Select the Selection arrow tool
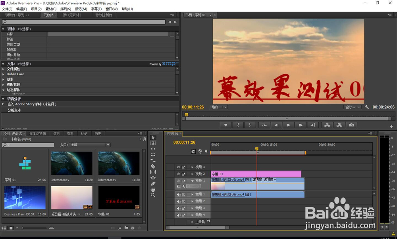Screen dimensions: 397x239 coord(153,138)
